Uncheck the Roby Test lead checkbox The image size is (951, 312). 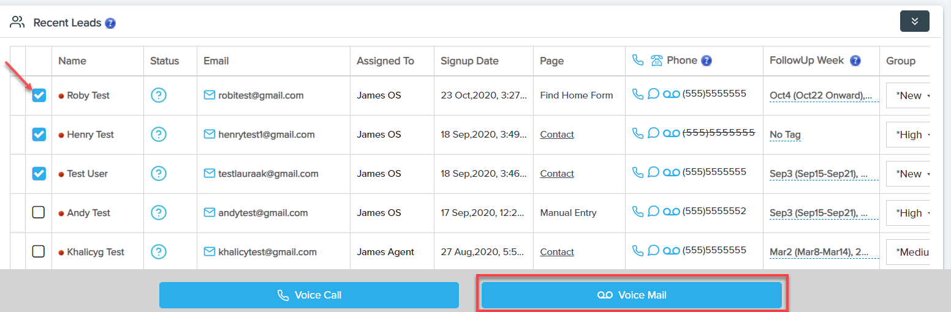[39, 95]
